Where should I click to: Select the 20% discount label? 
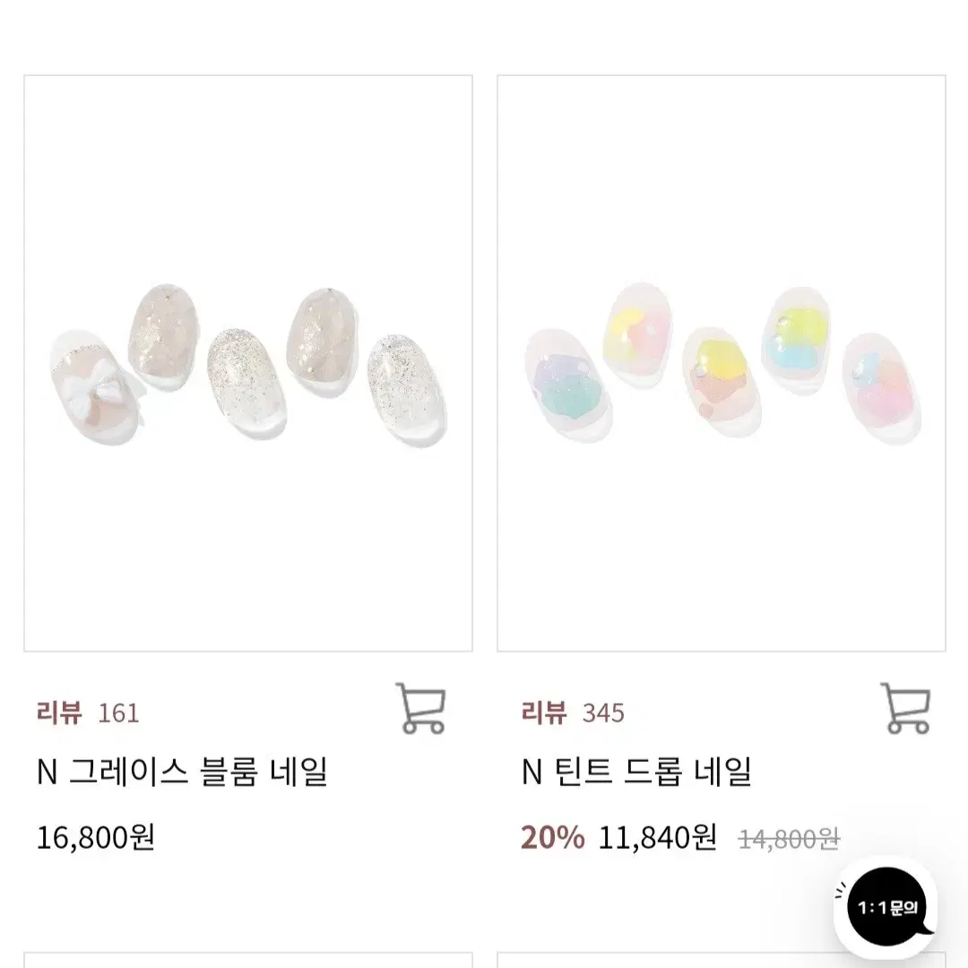click(x=552, y=838)
